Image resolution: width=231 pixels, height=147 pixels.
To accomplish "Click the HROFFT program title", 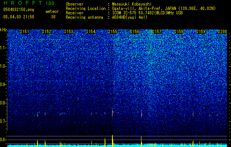I will point(23,3).
